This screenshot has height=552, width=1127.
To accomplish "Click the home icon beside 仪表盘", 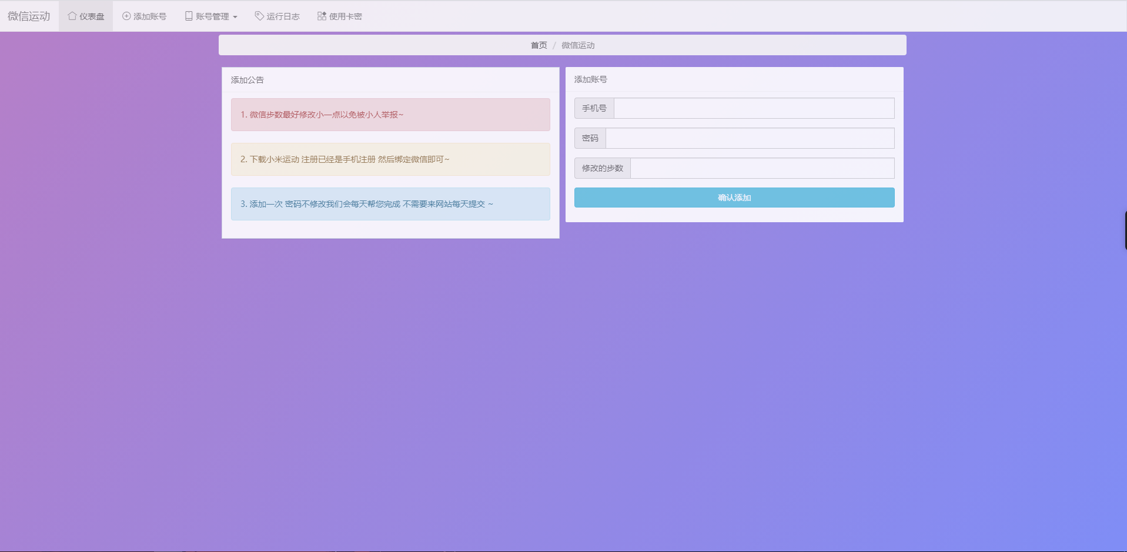I will (72, 16).
